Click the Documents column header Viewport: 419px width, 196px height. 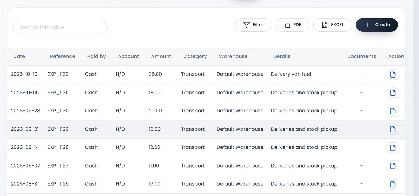click(361, 56)
